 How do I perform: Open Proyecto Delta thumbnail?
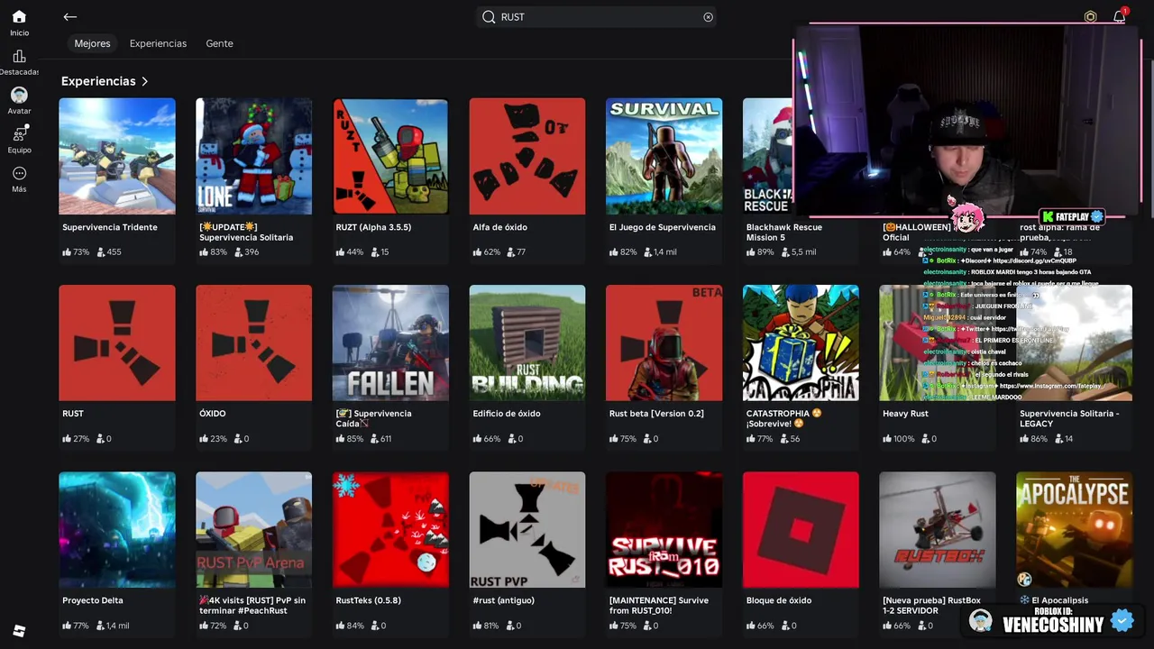click(x=117, y=529)
